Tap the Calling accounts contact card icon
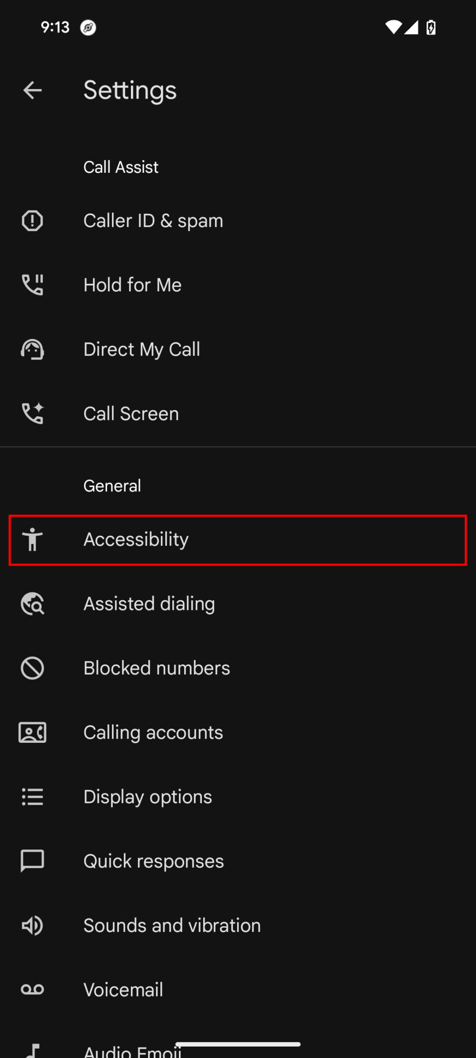This screenshot has width=476, height=1058. click(x=32, y=732)
